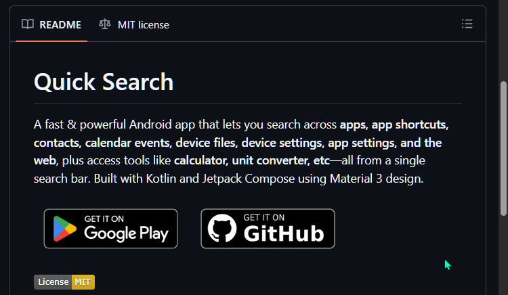
Task: Click bold text "calculator, unit converter, etc"
Action: pyautogui.click(x=251, y=161)
